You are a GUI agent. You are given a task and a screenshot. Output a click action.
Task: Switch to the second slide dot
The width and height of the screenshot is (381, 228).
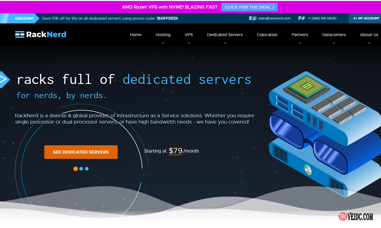pyautogui.click(x=81, y=169)
